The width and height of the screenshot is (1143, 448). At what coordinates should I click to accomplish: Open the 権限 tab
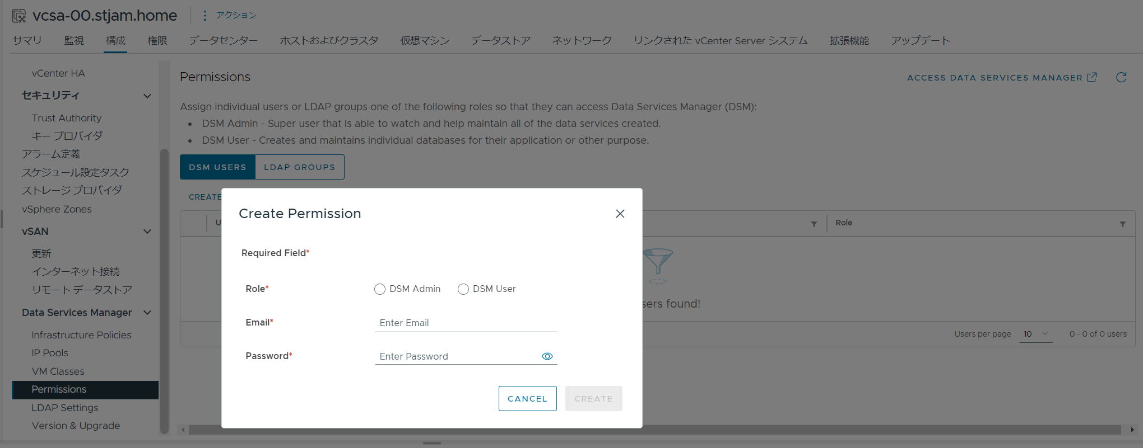157,40
